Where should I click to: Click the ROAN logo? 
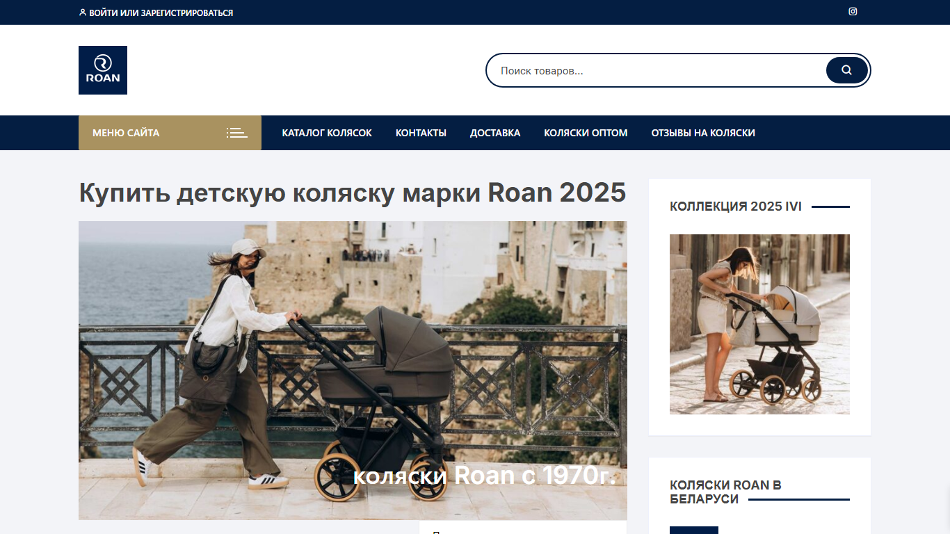tap(103, 70)
